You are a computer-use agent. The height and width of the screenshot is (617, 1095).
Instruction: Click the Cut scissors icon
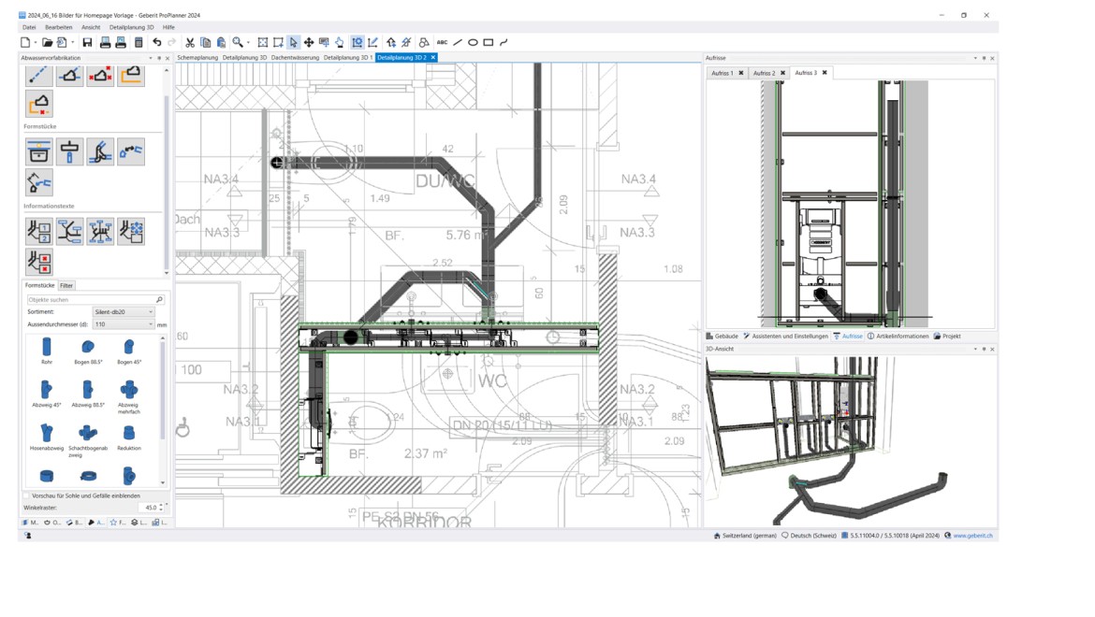tap(190, 42)
